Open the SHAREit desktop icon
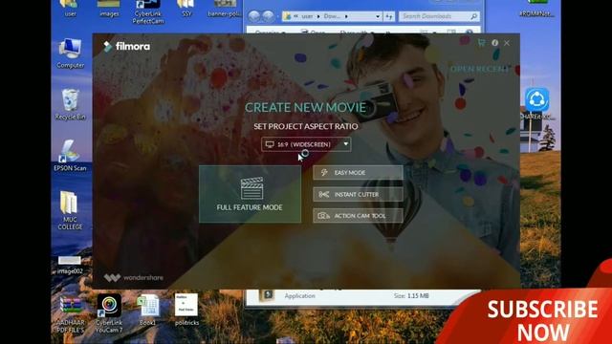 (537, 104)
